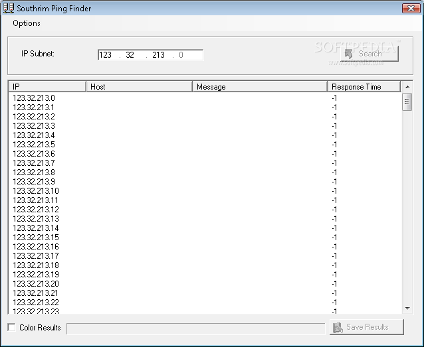Click the scrollbar down arrow
Viewport: 424px width, 347px height.
[x=407, y=308]
